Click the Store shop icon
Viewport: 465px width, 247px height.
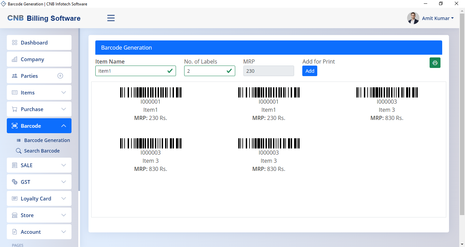[x=15, y=215]
